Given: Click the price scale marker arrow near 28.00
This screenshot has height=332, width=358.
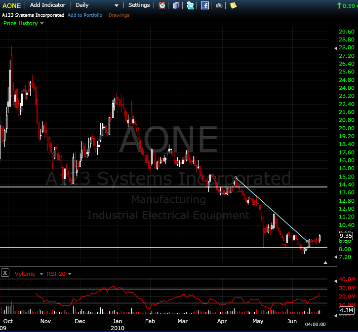Looking at the screenshot, I should pyautogui.click(x=336, y=48).
